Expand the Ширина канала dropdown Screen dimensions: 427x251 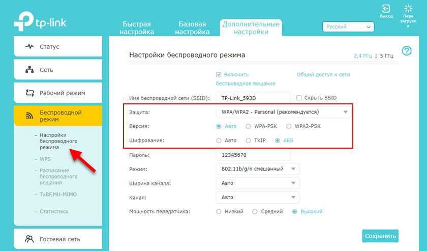258,183
